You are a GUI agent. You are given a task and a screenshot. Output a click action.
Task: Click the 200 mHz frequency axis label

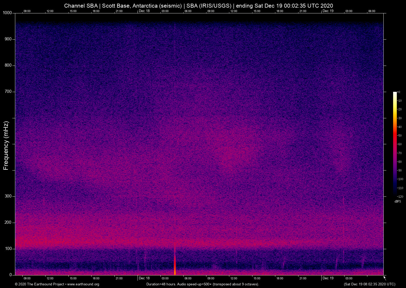click(x=8, y=222)
